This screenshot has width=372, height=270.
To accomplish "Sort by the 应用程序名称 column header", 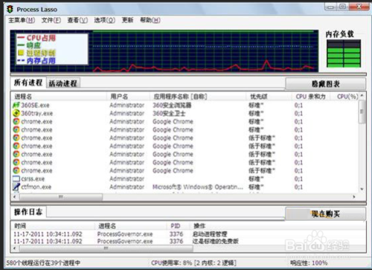I will [198, 97].
